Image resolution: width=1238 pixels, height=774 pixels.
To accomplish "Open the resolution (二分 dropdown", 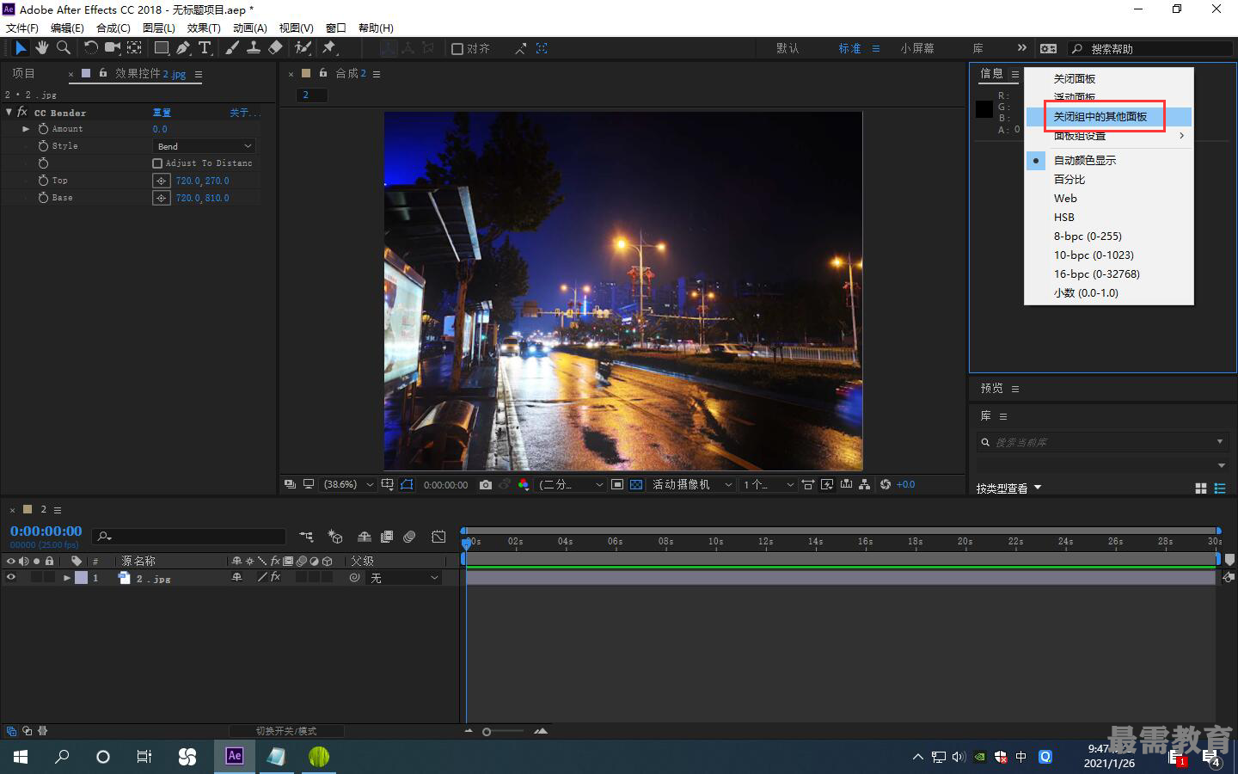I will [571, 485].
